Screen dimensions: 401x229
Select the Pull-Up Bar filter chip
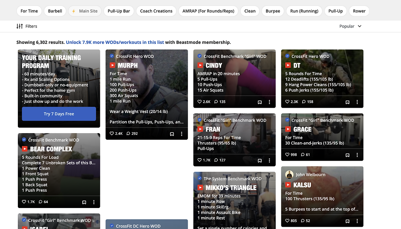tap(119, 11)
